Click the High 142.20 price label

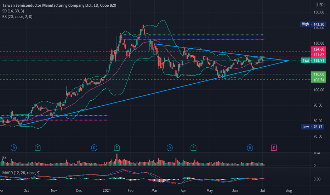[313, 24]
